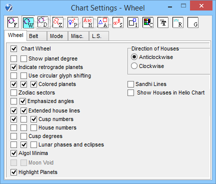Enable Zodiac sectors checkbox
The height and width of the screenshot is (184, 216).
13,92
